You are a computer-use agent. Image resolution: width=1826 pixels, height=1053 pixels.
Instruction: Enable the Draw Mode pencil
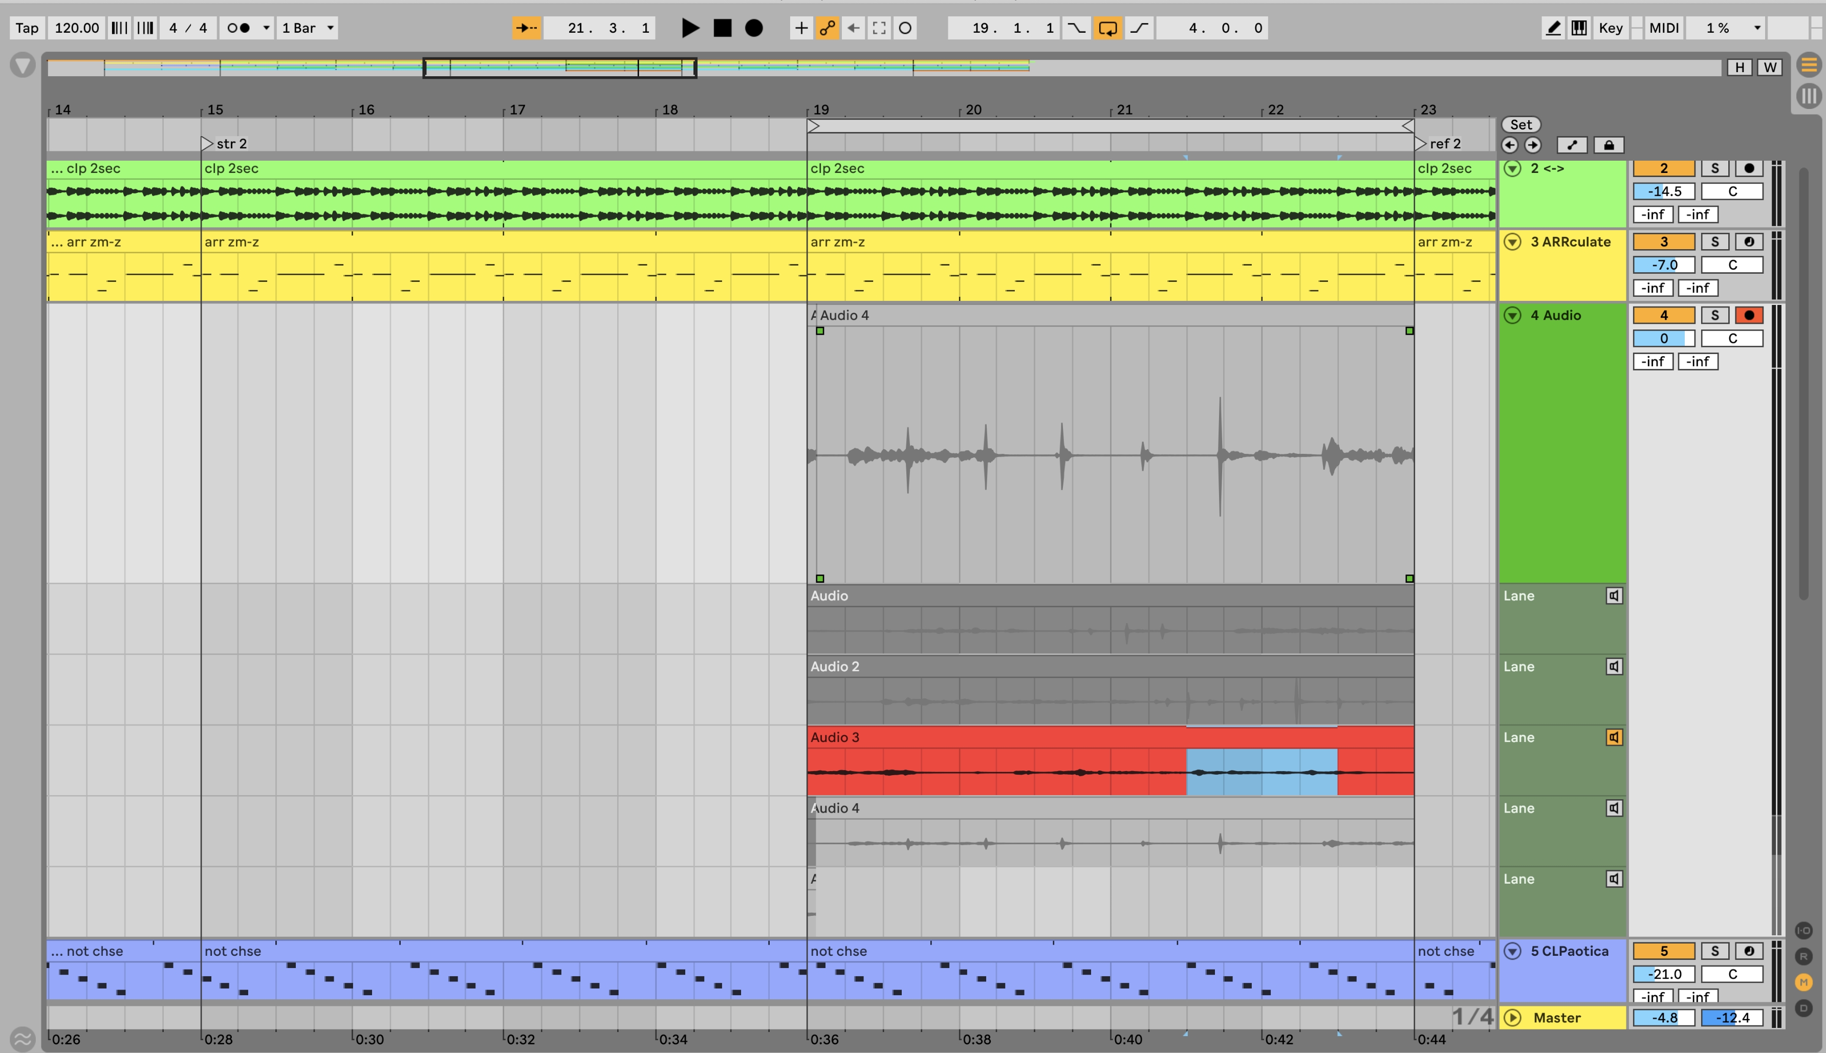(1553, 28)
